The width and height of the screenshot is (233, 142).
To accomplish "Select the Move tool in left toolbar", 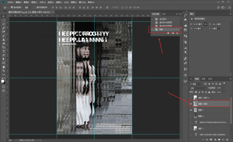I will [x=4, y=16].
